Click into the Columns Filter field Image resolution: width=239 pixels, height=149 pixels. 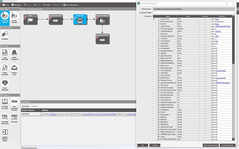click(x=194, y=13)
